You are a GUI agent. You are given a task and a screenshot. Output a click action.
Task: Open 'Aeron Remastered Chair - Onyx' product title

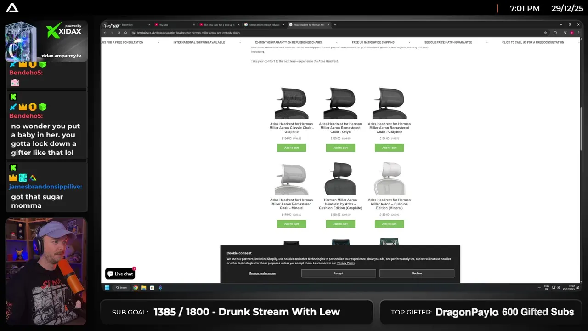pos(340,128)
